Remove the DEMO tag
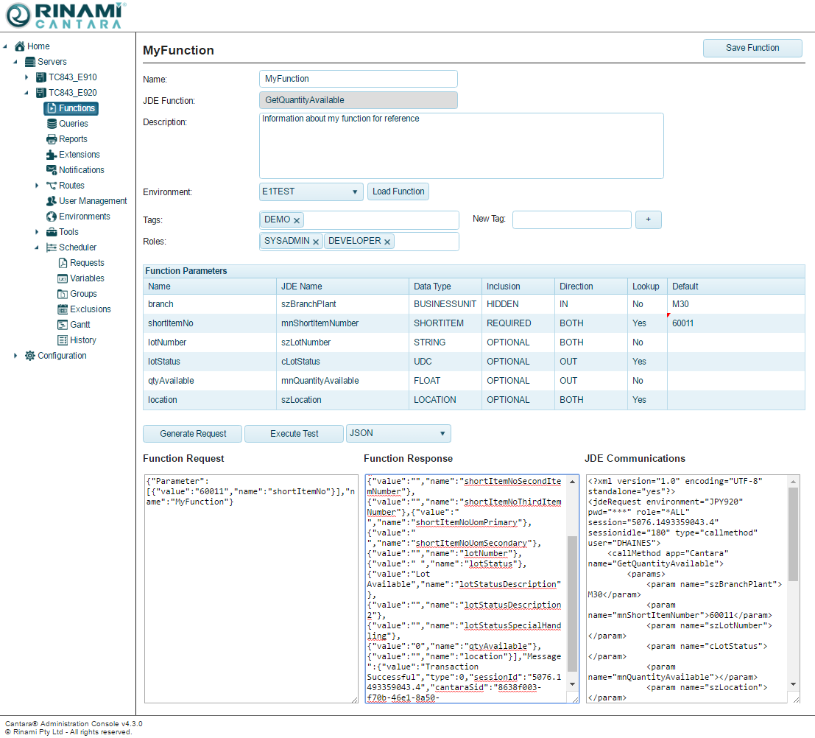Viewport: 815px width, 738px height. point(297,220)
